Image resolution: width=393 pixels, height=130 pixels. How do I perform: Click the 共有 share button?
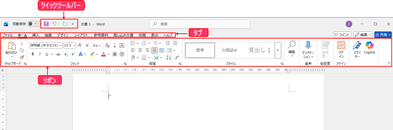(383, 34)
